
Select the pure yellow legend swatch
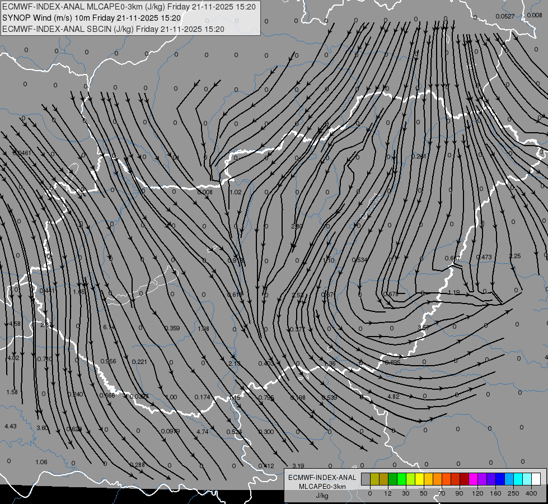coord(419,479)
